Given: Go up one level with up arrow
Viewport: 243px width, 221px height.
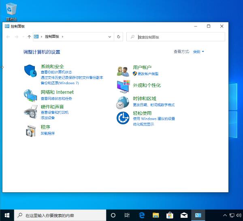Looking at the screenshot, I should tap(29, 37).
